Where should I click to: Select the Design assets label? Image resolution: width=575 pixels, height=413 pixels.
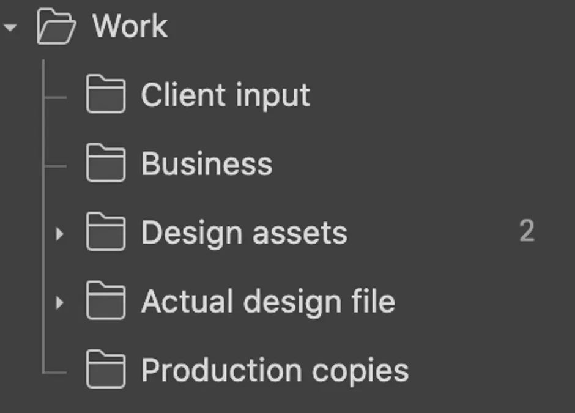tap(244, 233)
